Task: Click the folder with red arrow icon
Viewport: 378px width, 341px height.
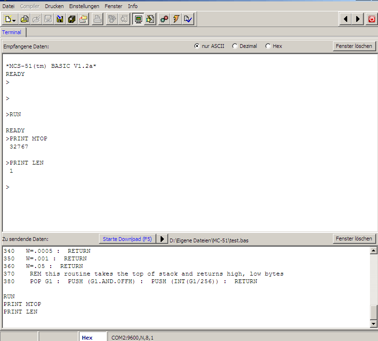Action: click(x=83, y=19)
